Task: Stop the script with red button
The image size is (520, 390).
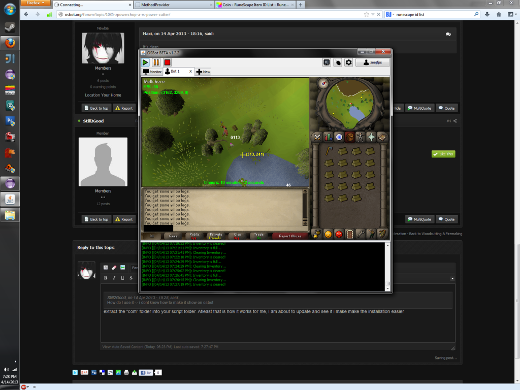Action: pos(167,62)
